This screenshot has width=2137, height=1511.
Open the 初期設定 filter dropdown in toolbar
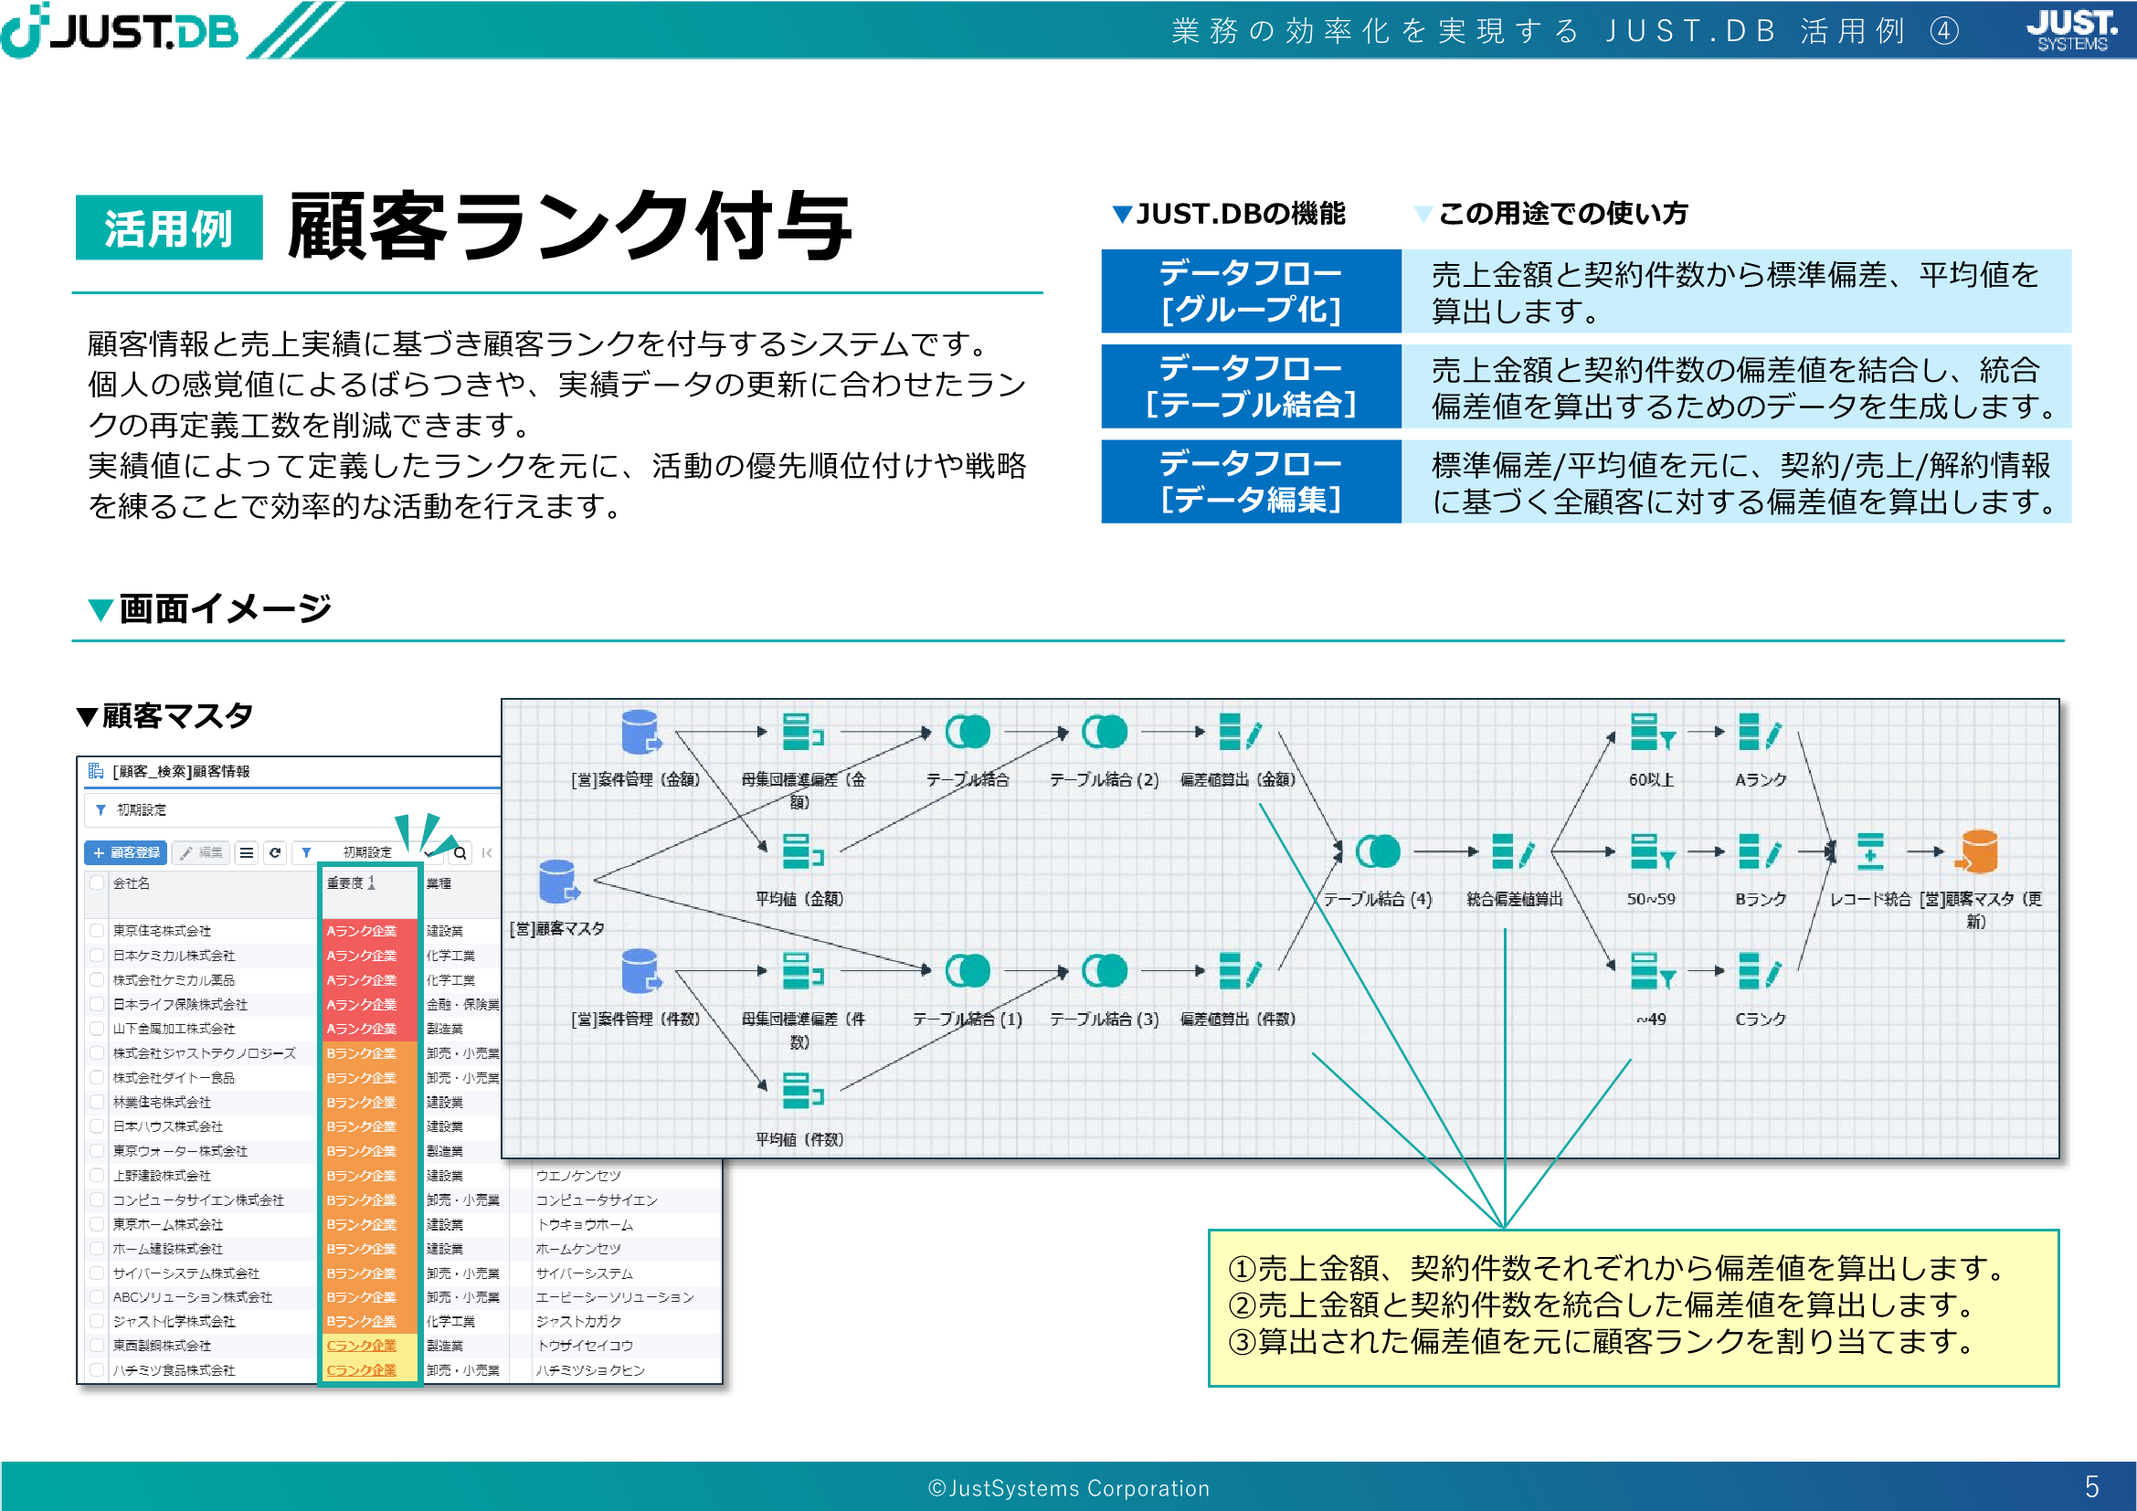coord(367,852)
